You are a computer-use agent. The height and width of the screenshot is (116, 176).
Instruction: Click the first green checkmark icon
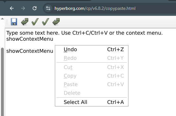click(x=35, y=22)
